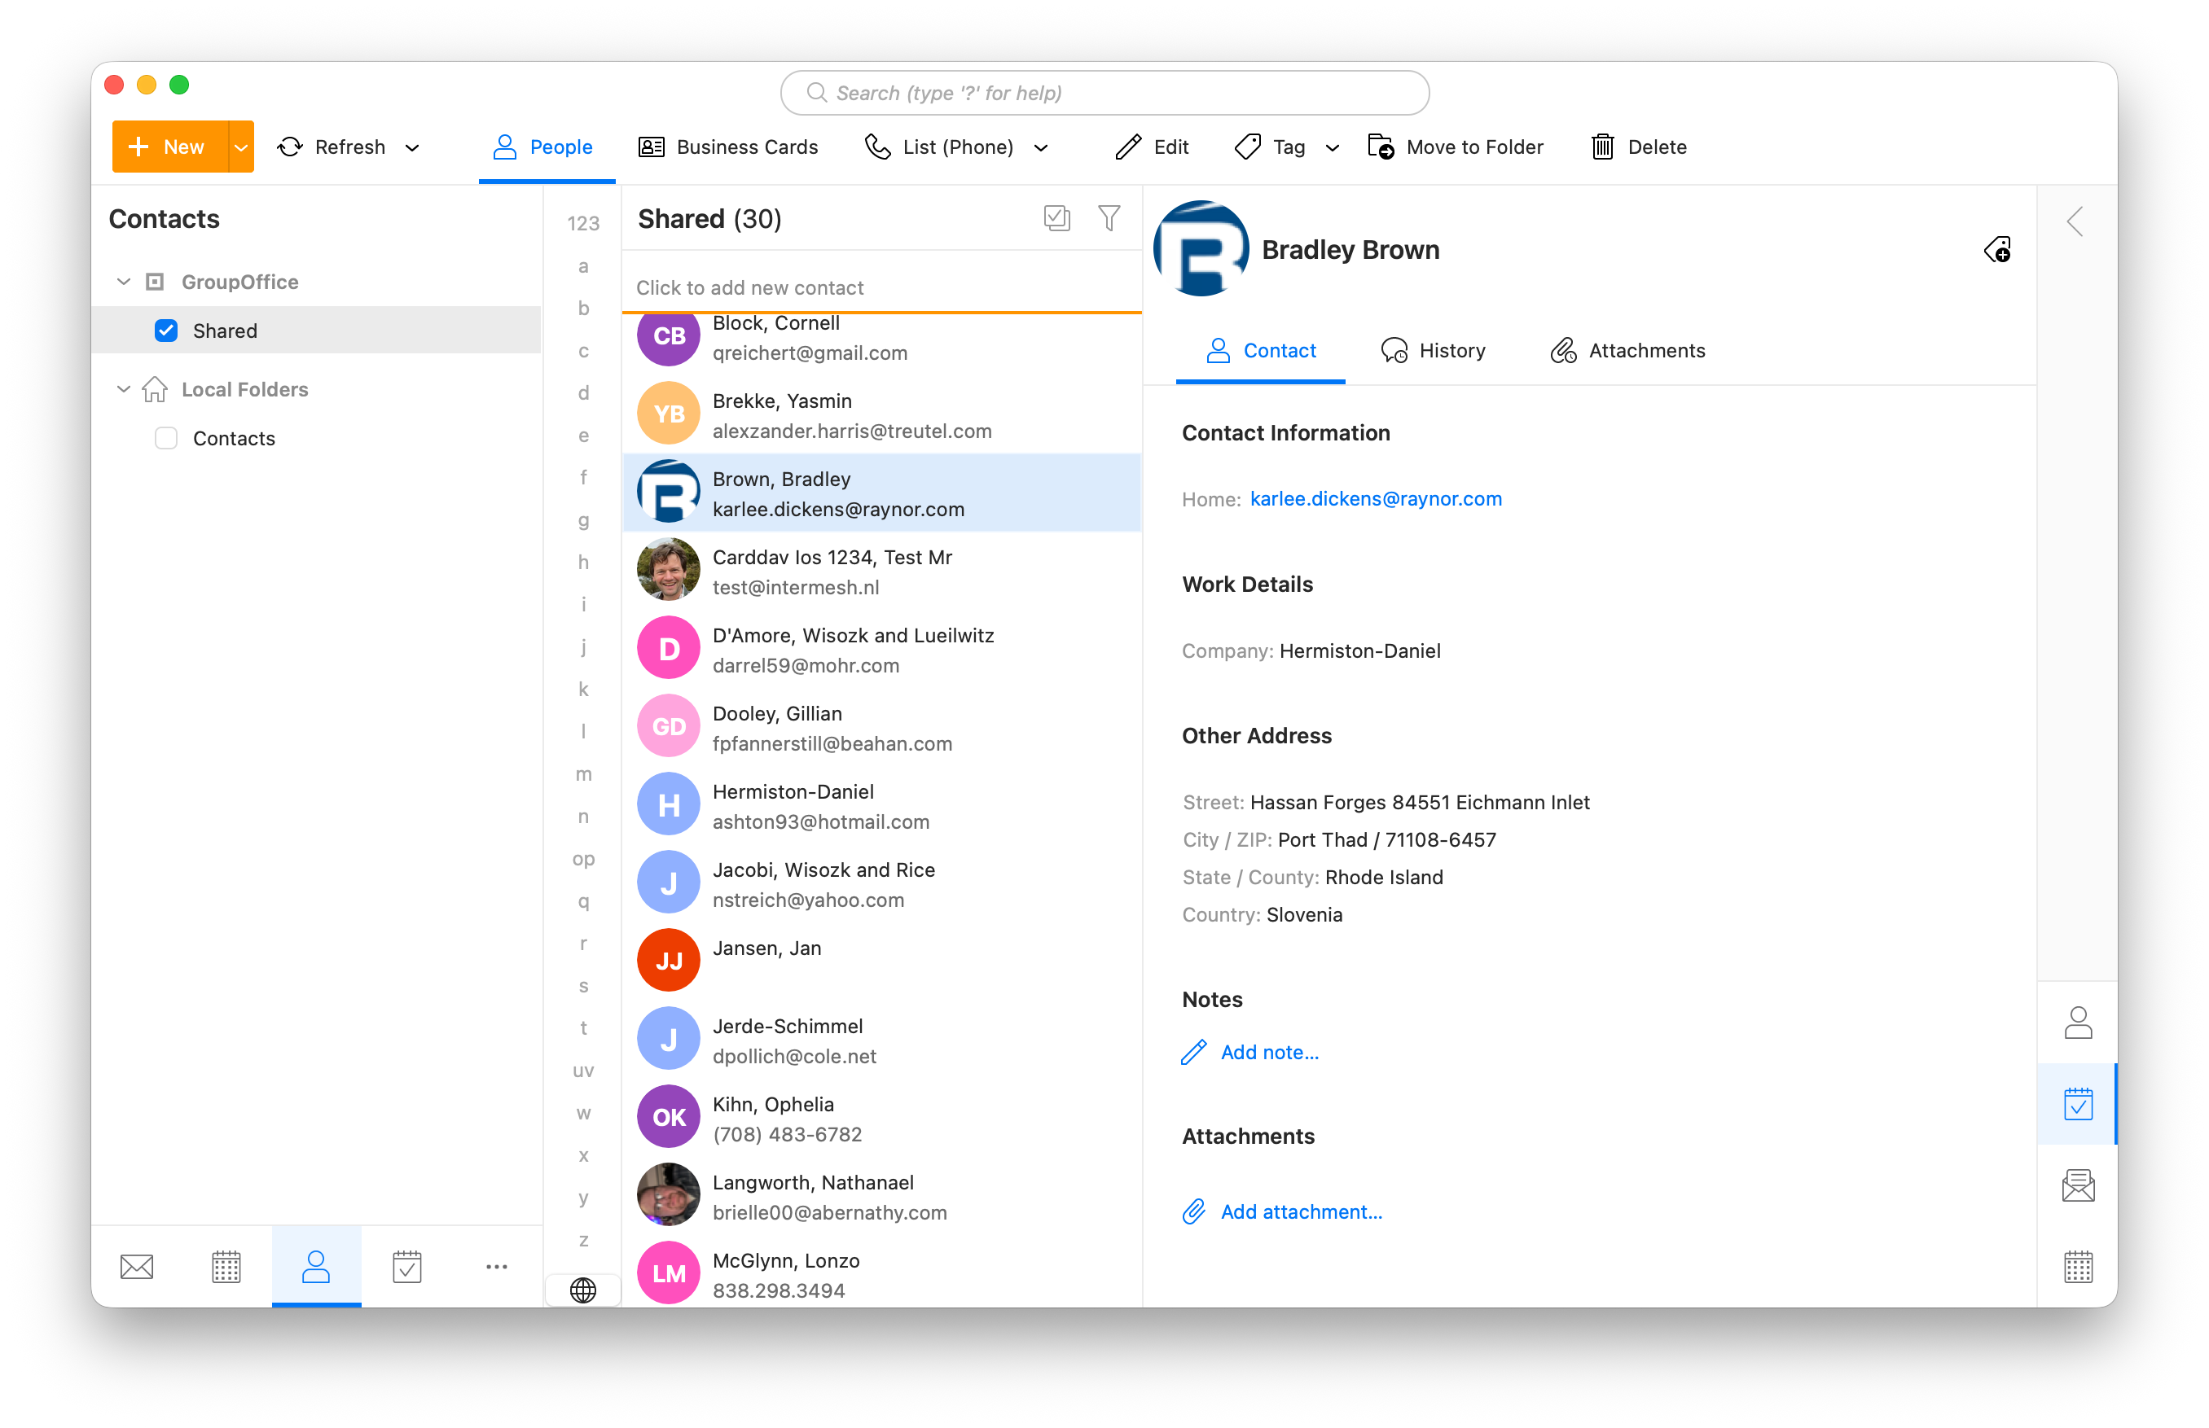
Task: Click the globe icon below the alphabet index
Action: pos(582,1290)
